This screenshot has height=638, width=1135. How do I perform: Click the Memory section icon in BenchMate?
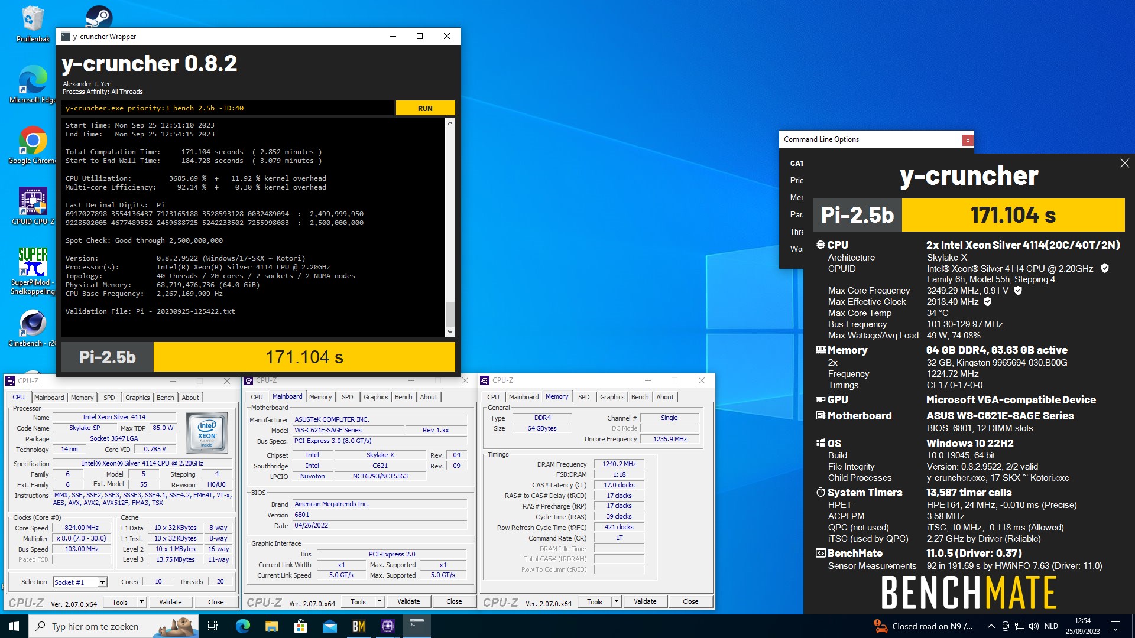(821, 350)
